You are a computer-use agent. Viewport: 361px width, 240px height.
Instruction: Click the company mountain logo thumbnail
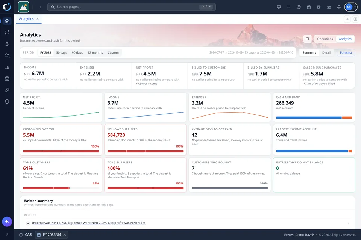coord(23,7)
